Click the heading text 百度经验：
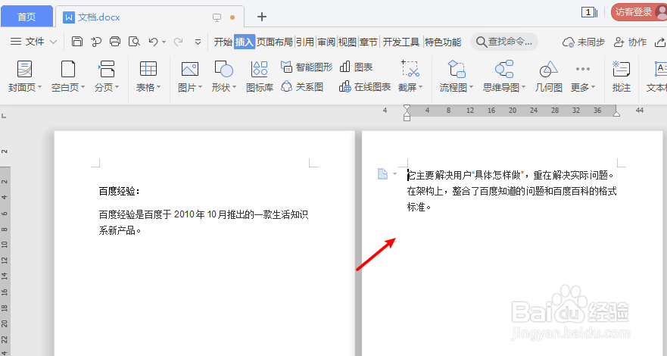This screenshot has width=667, height=356. [x=120, y=191]
